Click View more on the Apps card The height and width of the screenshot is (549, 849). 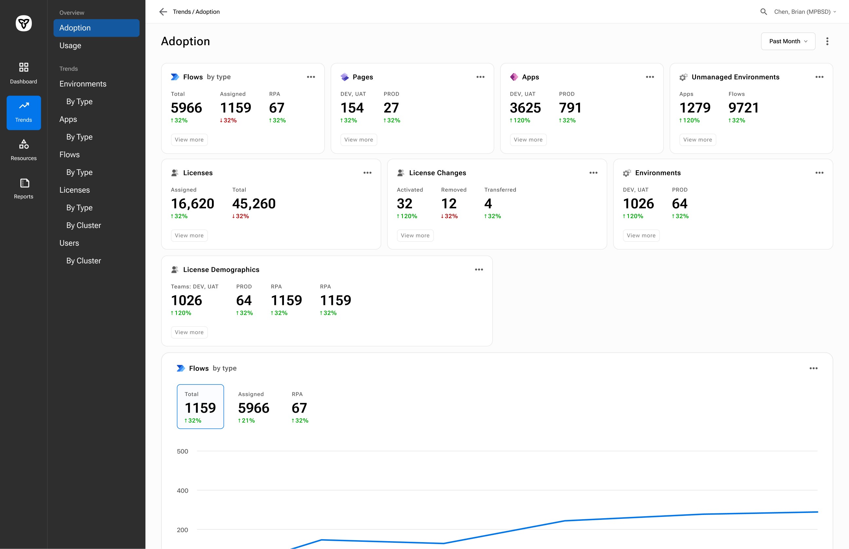tap(528, 140)
